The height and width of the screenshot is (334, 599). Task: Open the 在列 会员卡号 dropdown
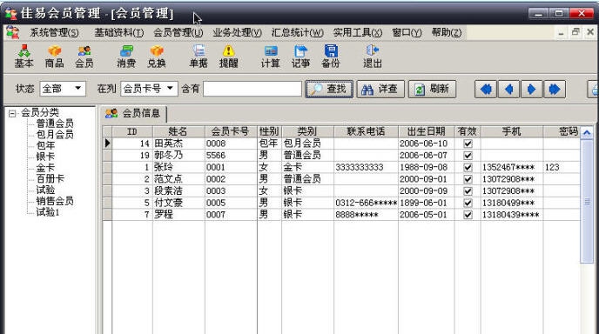tap(149, 89)
